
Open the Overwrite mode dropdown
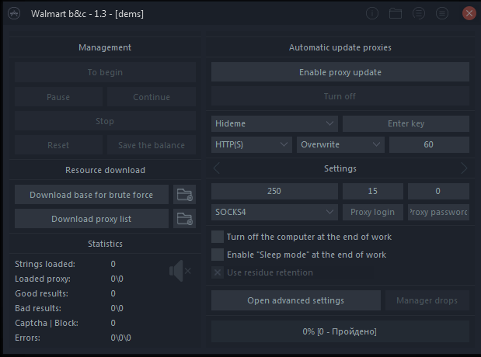point(340,144)
